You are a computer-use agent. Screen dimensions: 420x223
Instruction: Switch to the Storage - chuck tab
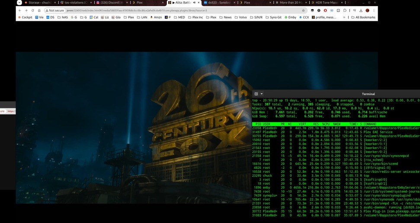tap(40, 3)
